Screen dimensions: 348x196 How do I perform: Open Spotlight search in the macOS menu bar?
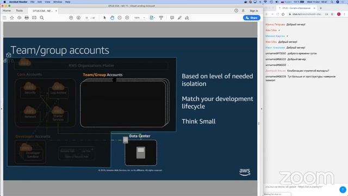pos(332,2)
